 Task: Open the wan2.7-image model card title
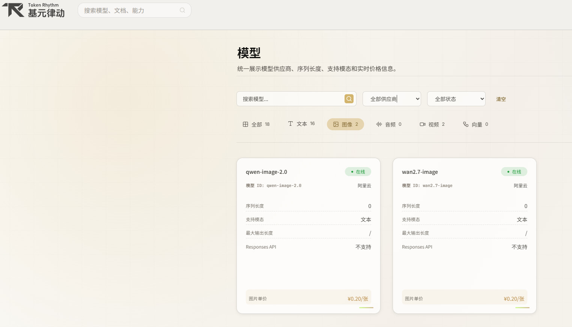tap(420, 172)
